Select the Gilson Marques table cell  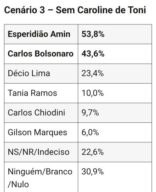(x=41, y=132)
